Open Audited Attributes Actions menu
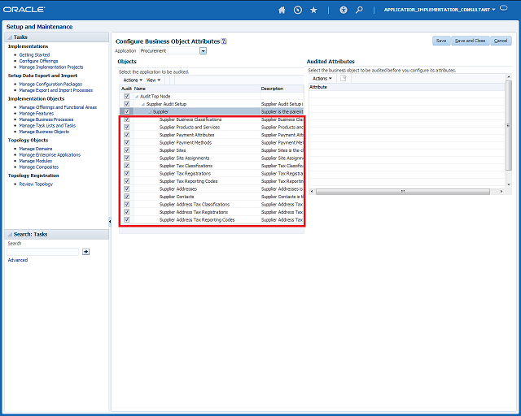 [x=322, y=78]
